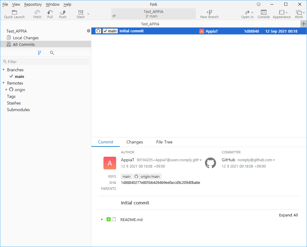Screen dimensions: 307x247
Task: Open the File menu
Action: click(5, 4)
